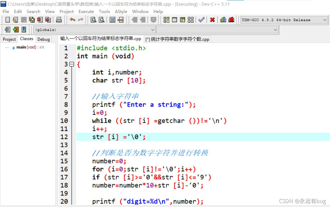Click the grayed Forward navigation arrow
The height and width of the screenshot is (207, 330).
pyautogui.click(x=143, y=20)
